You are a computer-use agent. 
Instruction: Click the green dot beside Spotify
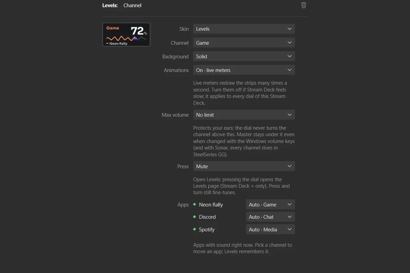(195, 229)
